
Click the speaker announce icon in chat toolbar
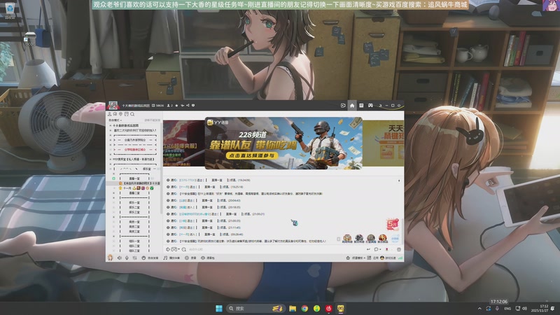(x=167, y=249)
